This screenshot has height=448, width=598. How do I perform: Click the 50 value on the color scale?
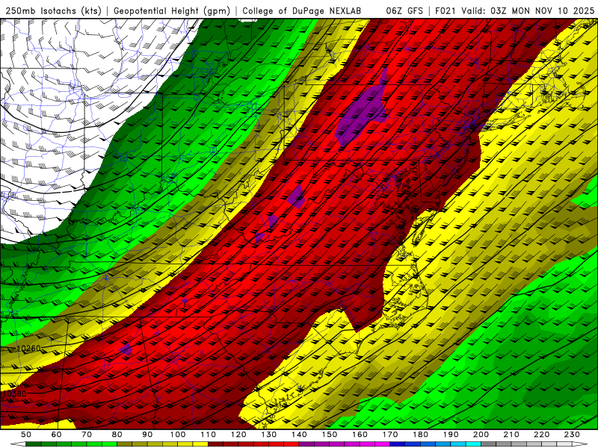(x=26, y=435)
